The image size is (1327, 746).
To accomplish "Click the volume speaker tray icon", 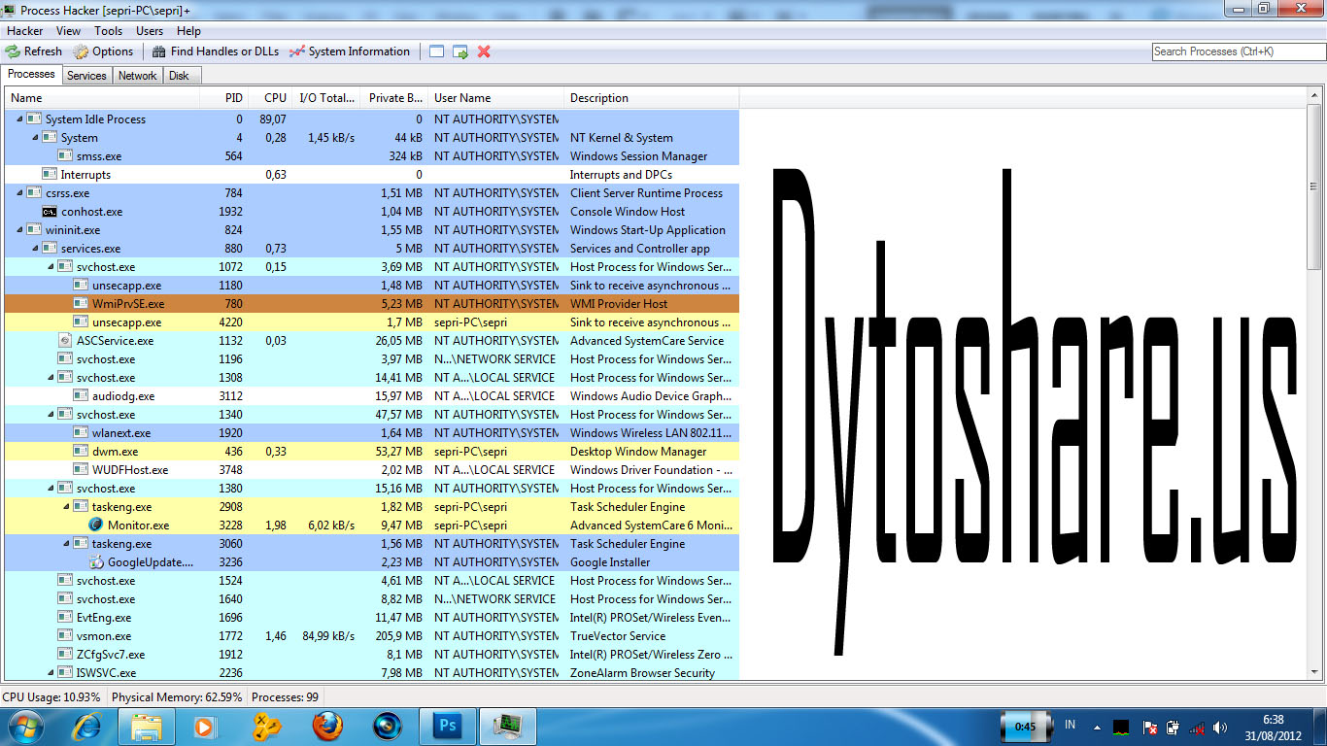I will [1221, 727].
